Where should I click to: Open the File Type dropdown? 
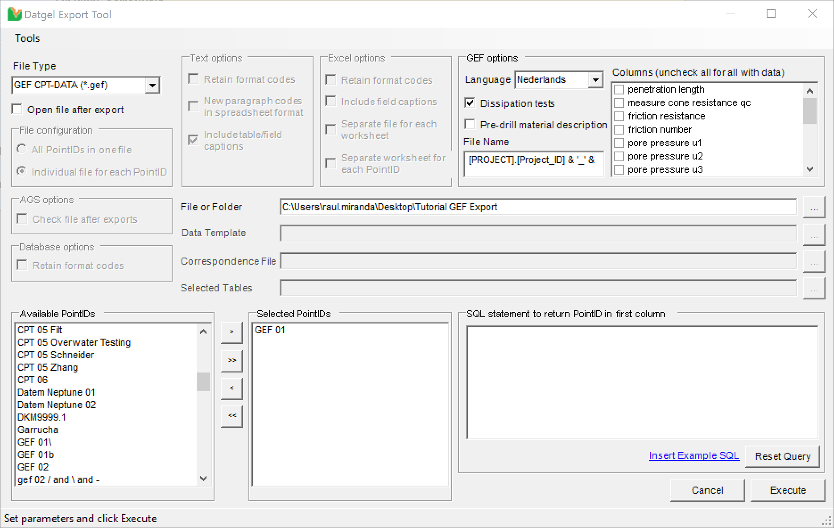pos(152,85)
